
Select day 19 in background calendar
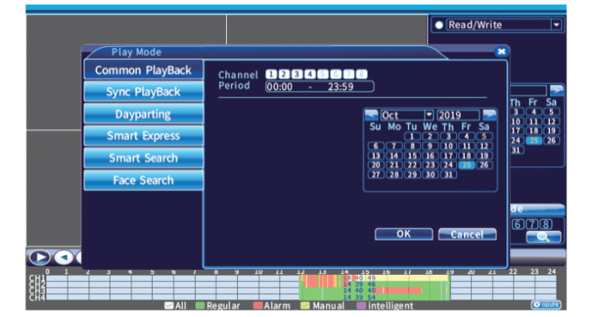[x=552, y=131]
